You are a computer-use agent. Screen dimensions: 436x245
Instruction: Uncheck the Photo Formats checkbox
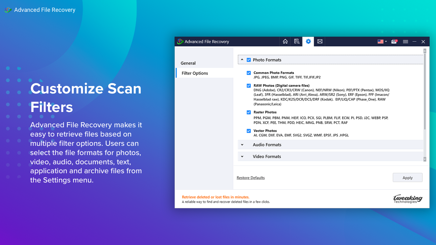(x=249, y=60)
